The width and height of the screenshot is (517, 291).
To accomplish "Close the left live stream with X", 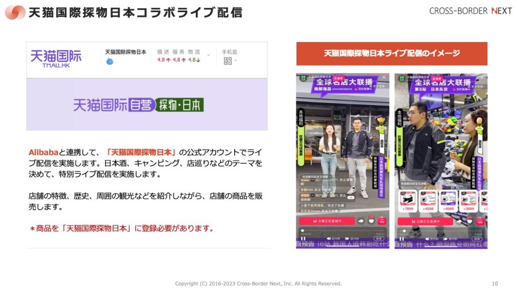I will click(x=384, y=77).
